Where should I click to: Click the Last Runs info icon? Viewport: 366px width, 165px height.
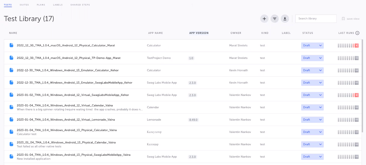point(357,33)
